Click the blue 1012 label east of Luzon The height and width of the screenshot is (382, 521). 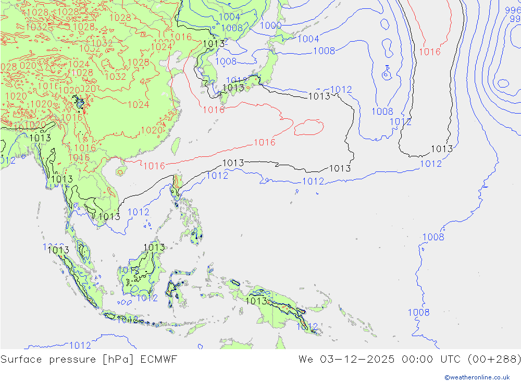click(217, 176)
